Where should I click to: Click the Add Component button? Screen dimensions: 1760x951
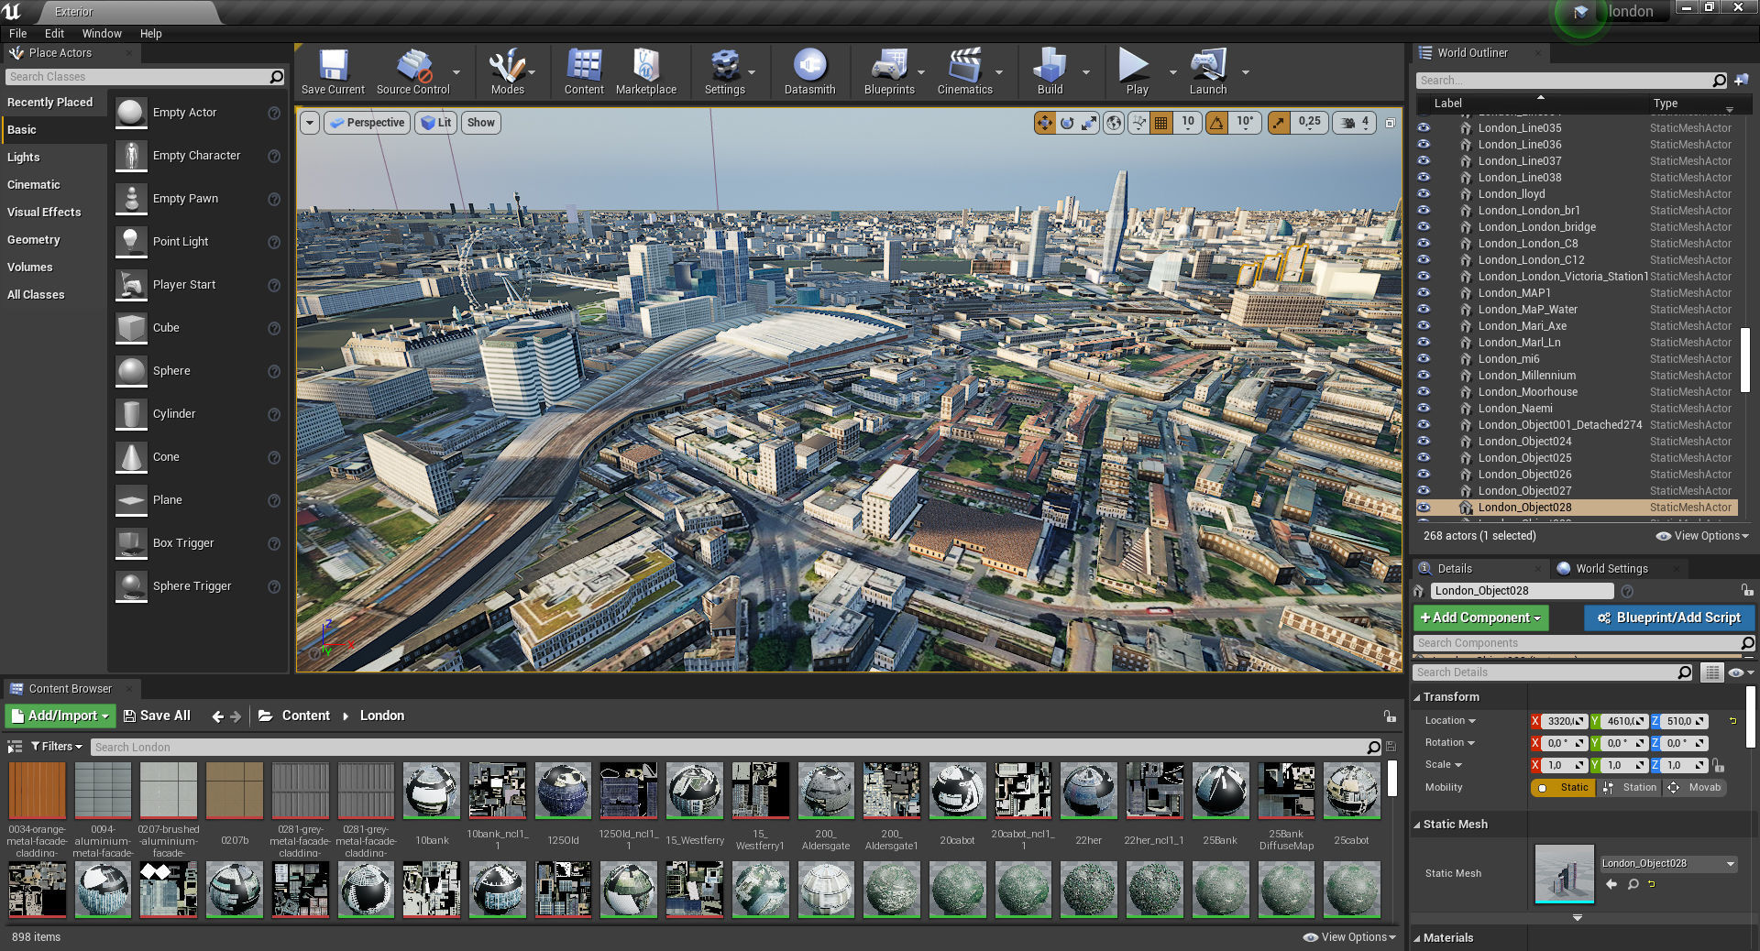pos(1480,618)
